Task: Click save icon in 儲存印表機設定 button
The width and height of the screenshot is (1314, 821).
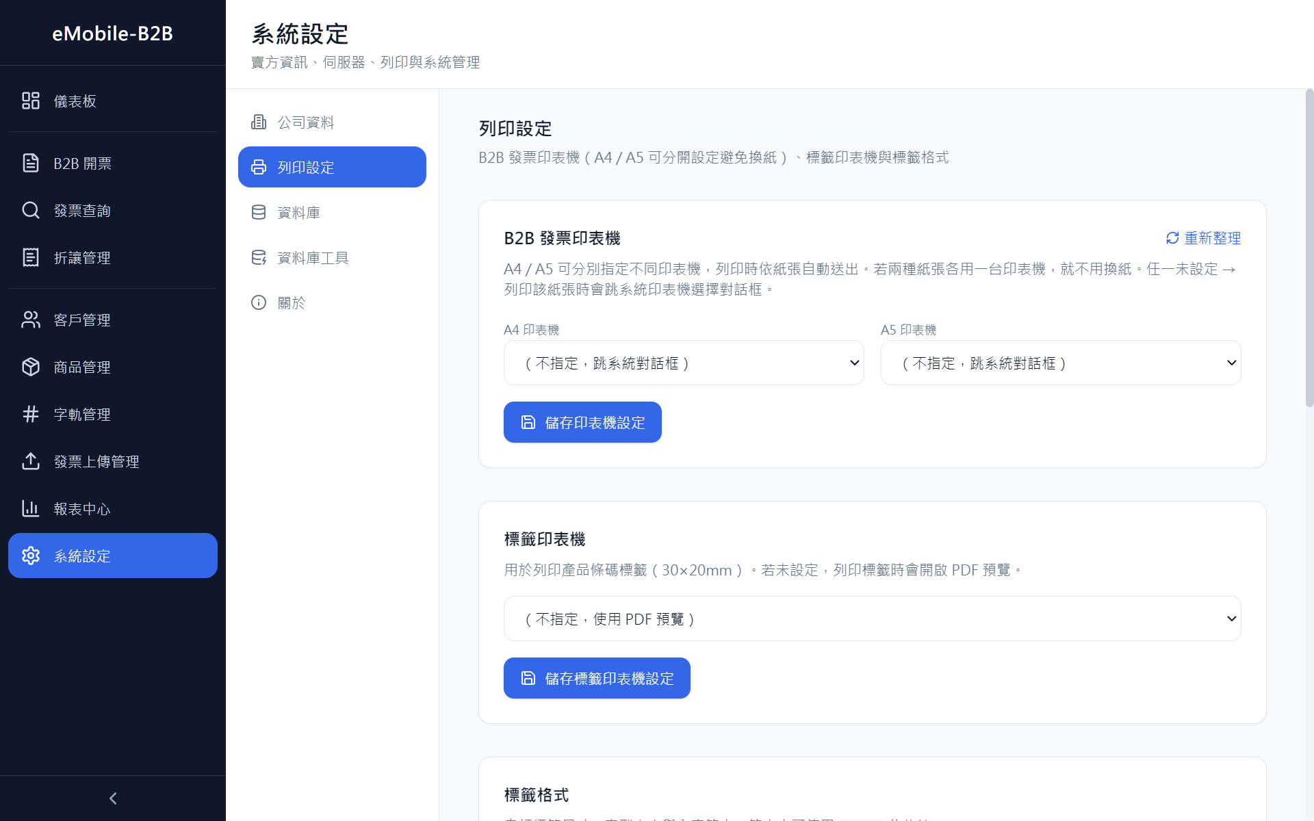Action: click(x=528, y=422)
